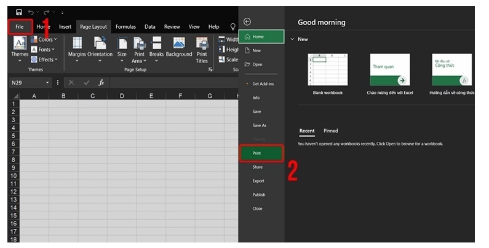Click the Background picture icon
The image size is (489, 248).
click(179, 44)
